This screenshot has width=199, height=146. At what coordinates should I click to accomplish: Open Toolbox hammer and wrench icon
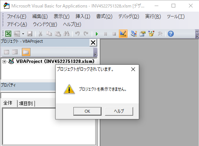tap(160, 34)
